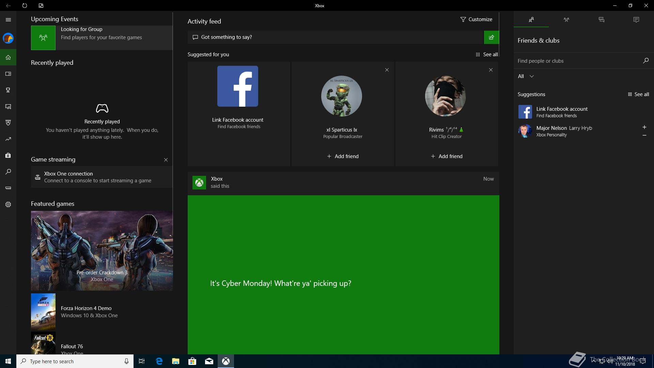Dismiss the Rivims suggestion card
Screen dimensions: 654x368
(x=491, y=70)
